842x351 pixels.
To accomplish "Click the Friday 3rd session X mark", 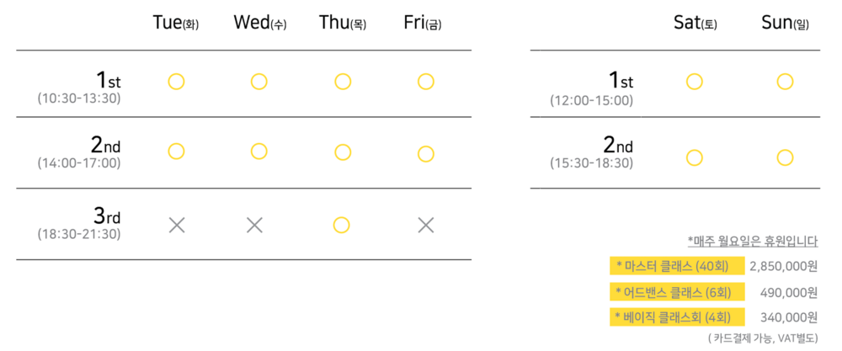I will point(426,225).
